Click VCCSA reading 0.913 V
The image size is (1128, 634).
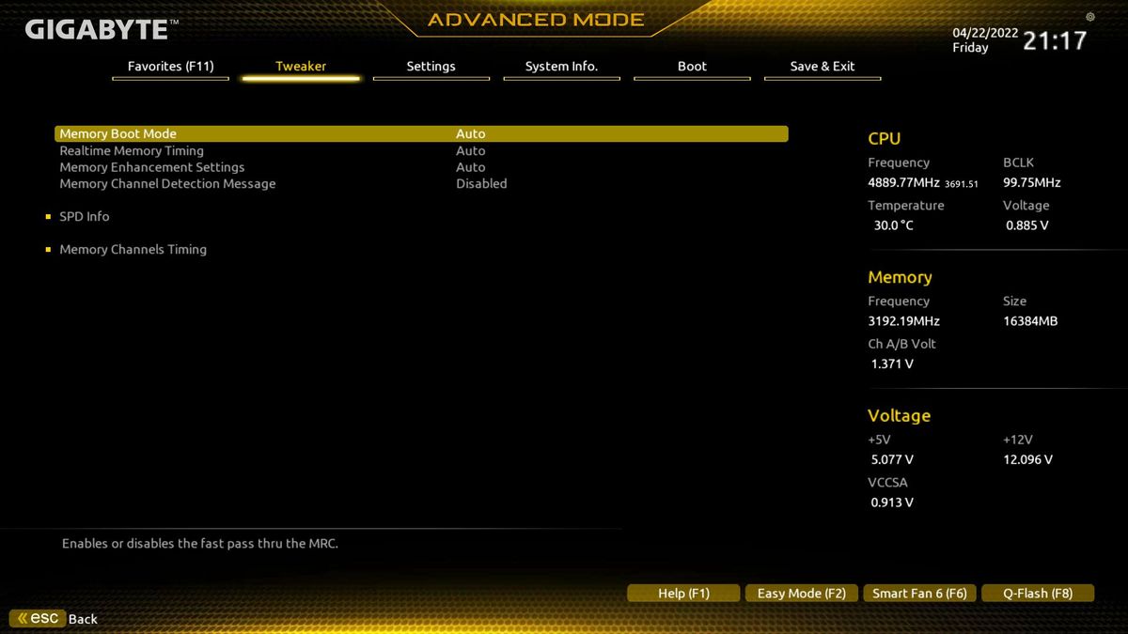pos(892,503)
